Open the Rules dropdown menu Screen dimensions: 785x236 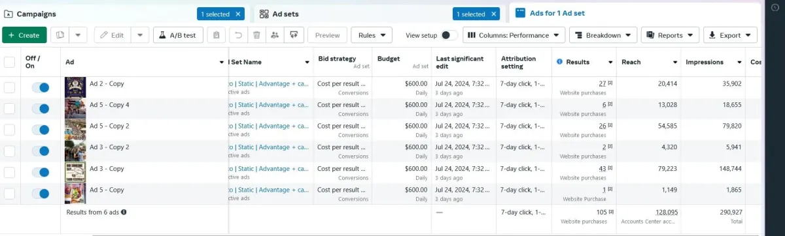coord(372,35)
